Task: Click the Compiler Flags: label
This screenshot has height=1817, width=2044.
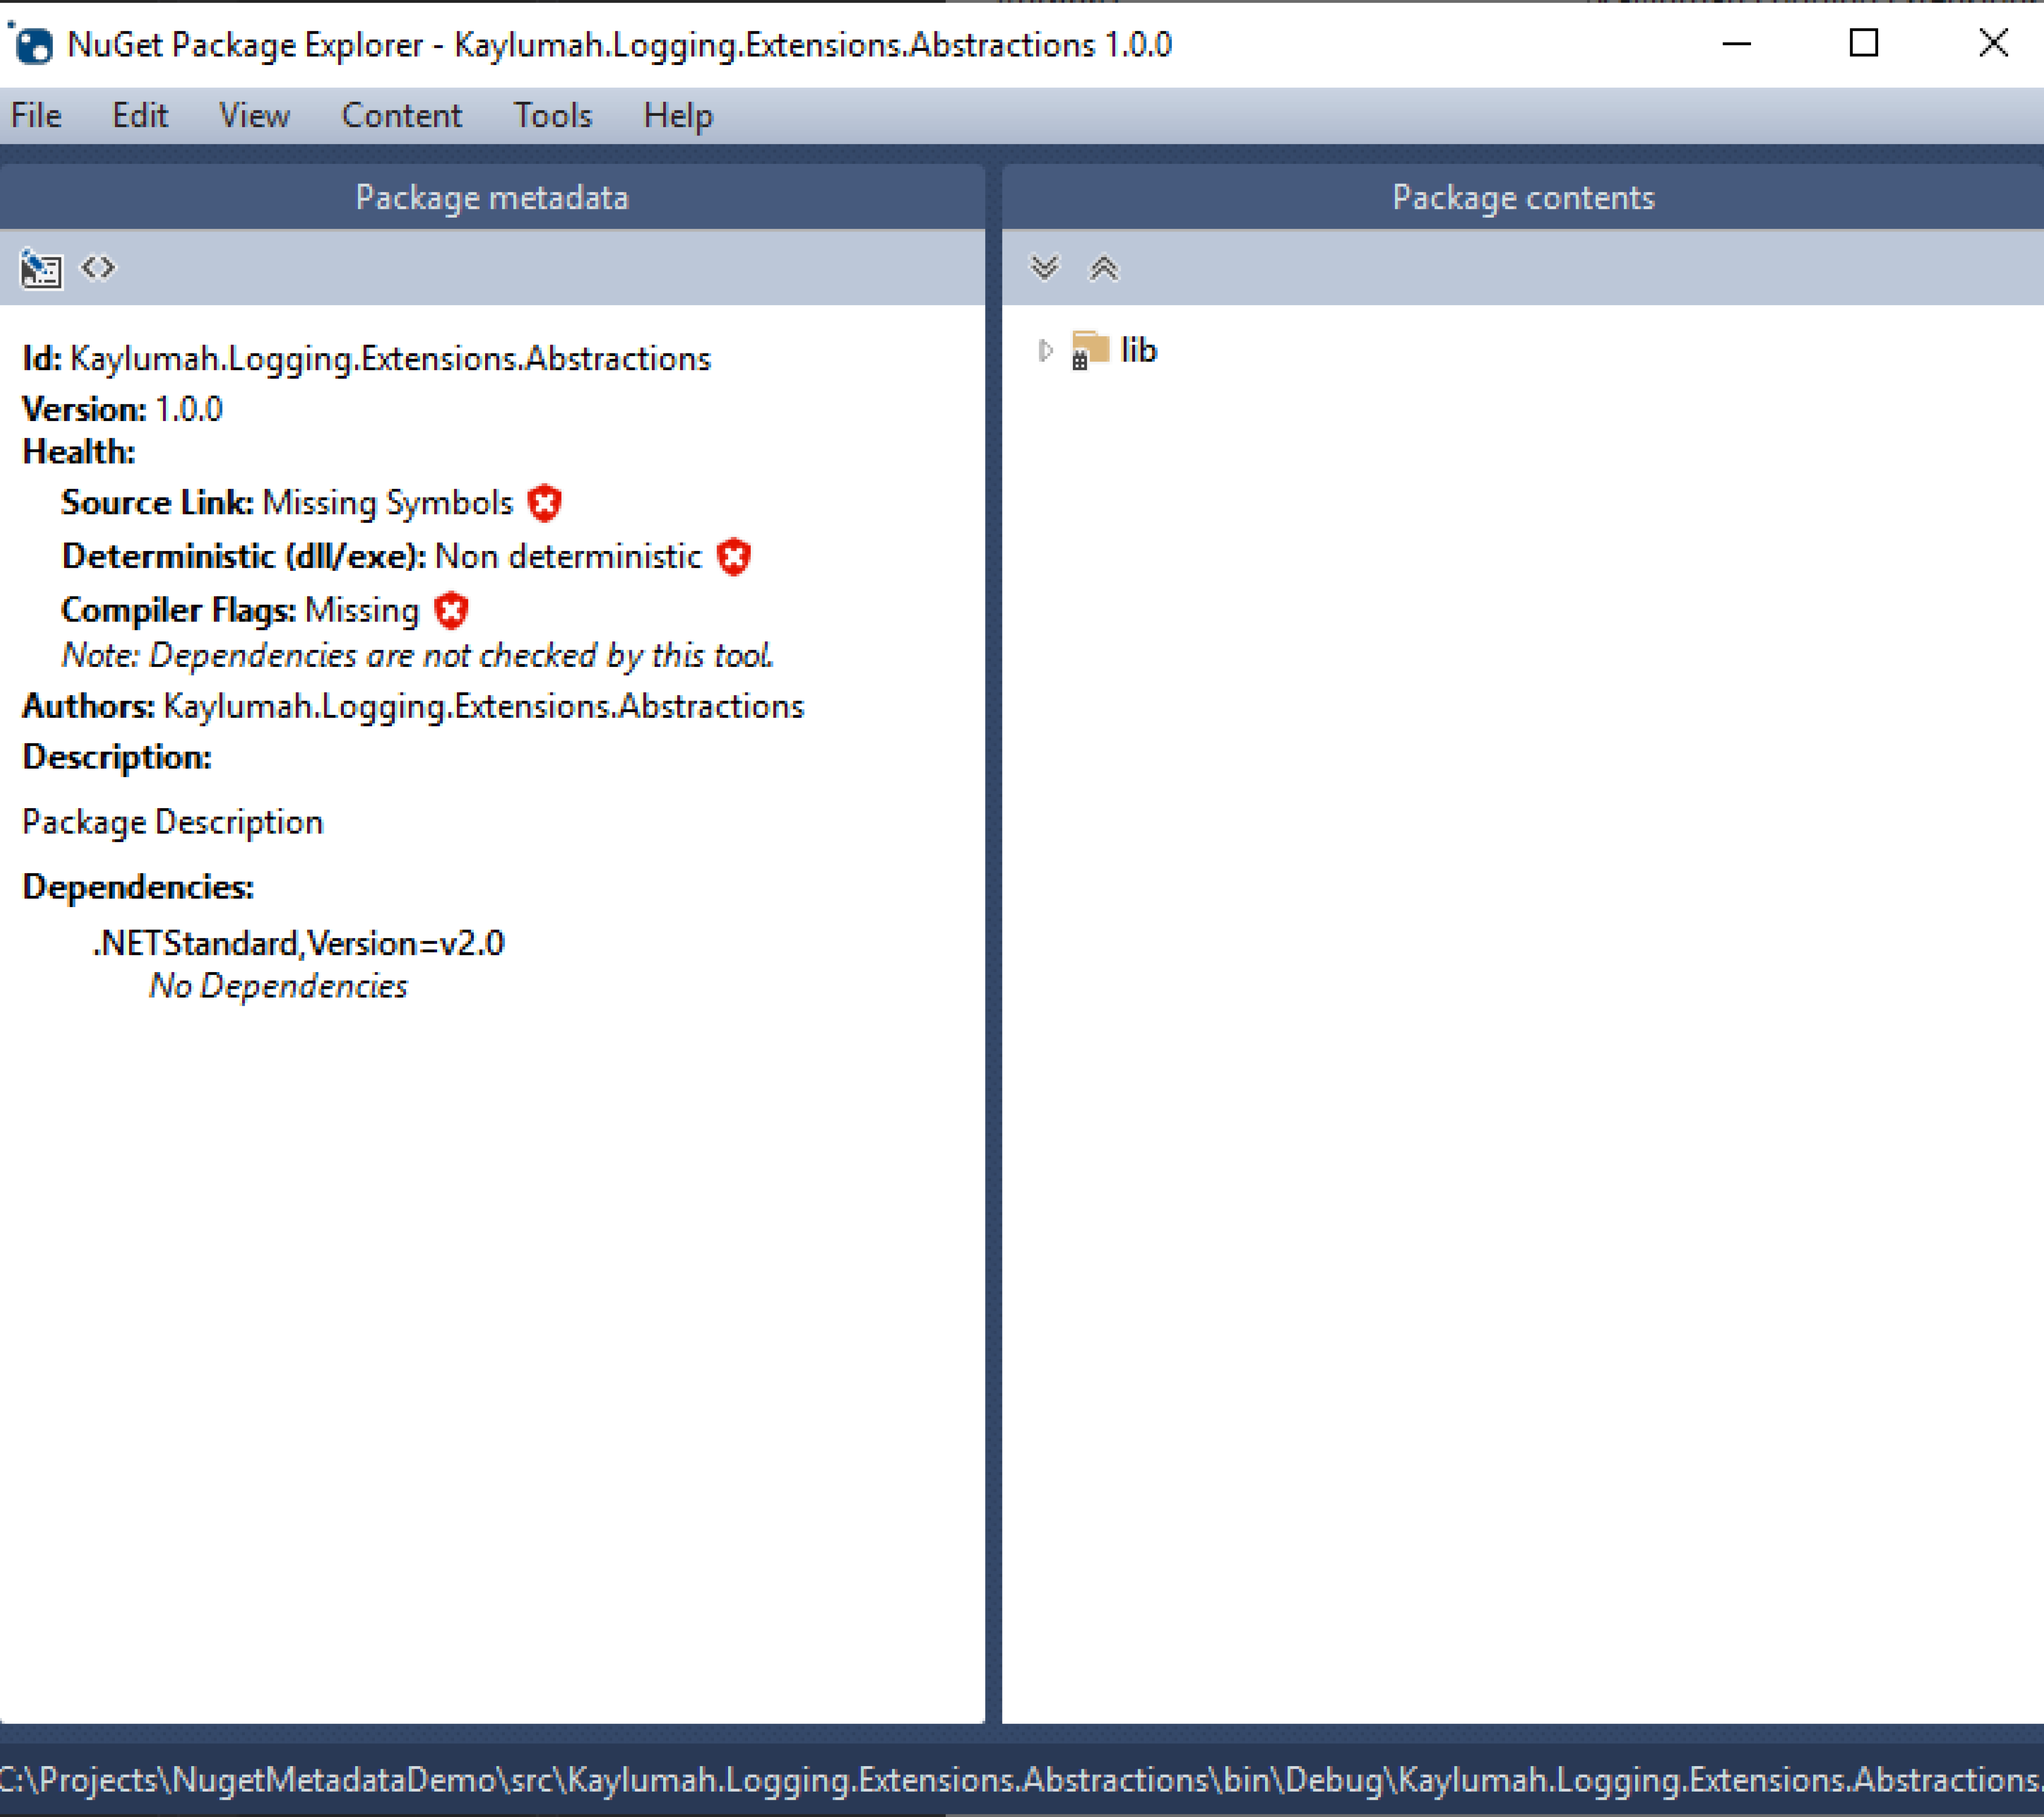Action: pyautogui.click(x=178, y=610)
